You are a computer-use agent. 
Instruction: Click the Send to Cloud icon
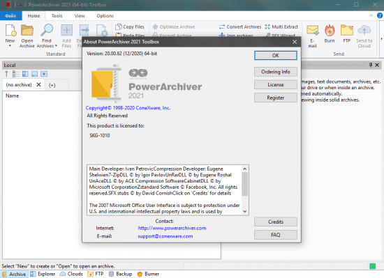tap(364, 30)
